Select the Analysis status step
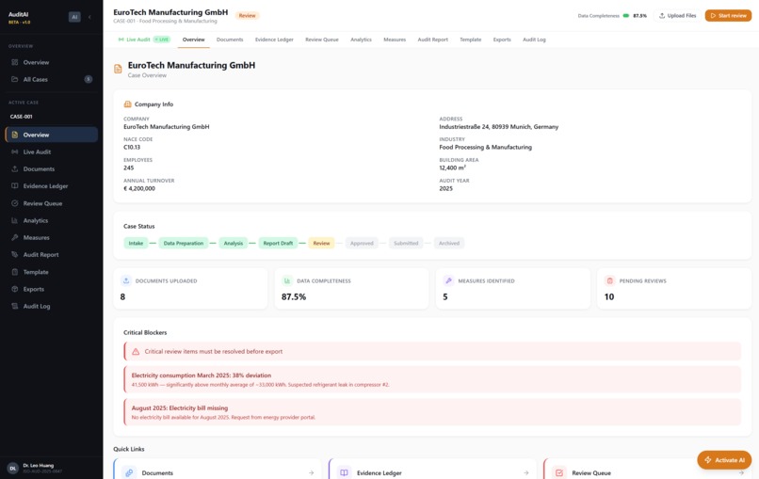The width and height of the screenshot is (759, 479). coord(234,243)
